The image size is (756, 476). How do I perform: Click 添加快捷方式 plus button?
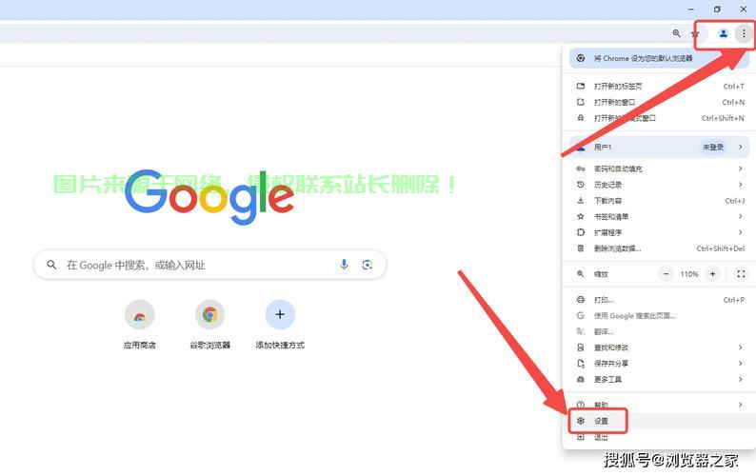tap(280, 315)
